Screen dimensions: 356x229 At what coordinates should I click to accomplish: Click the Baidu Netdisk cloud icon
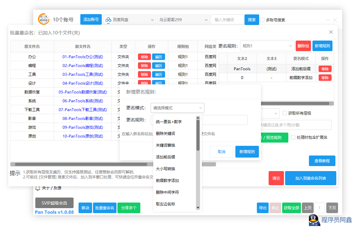(108, 20)
